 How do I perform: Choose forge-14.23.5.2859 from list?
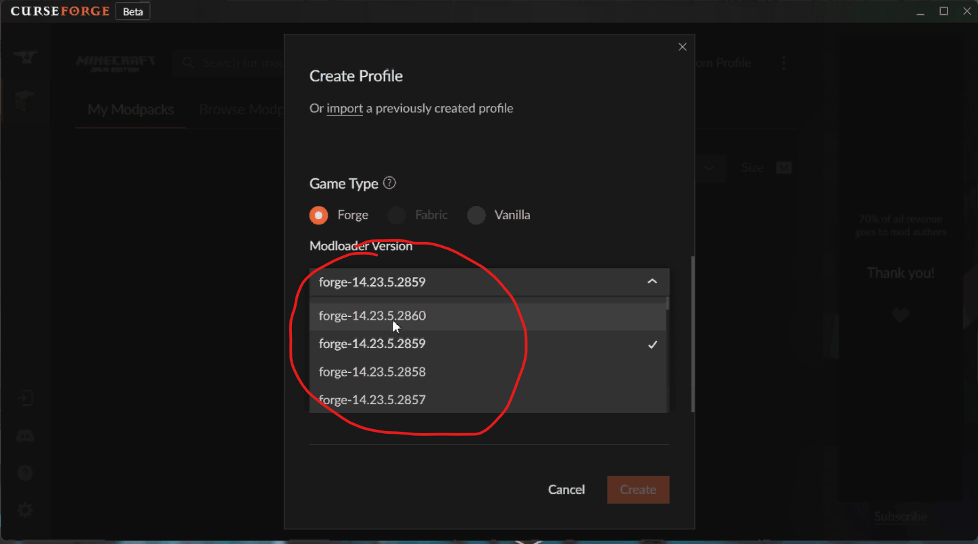pyautogui.click(x=487, y=344)
